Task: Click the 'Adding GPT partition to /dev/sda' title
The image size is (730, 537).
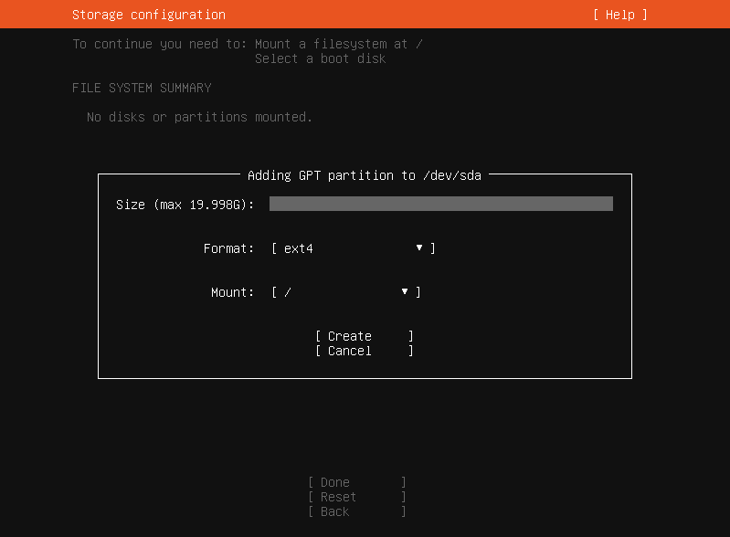Action: point(364,175)
